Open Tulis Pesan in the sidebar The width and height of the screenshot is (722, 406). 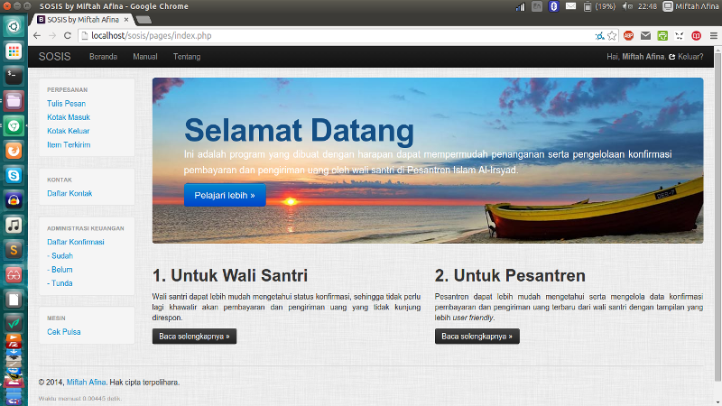[x=66, y=104]
